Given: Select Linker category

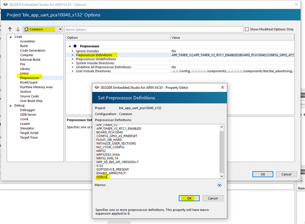Looking at the screenshot, I should pyautogui.click(x=24, y=73).
